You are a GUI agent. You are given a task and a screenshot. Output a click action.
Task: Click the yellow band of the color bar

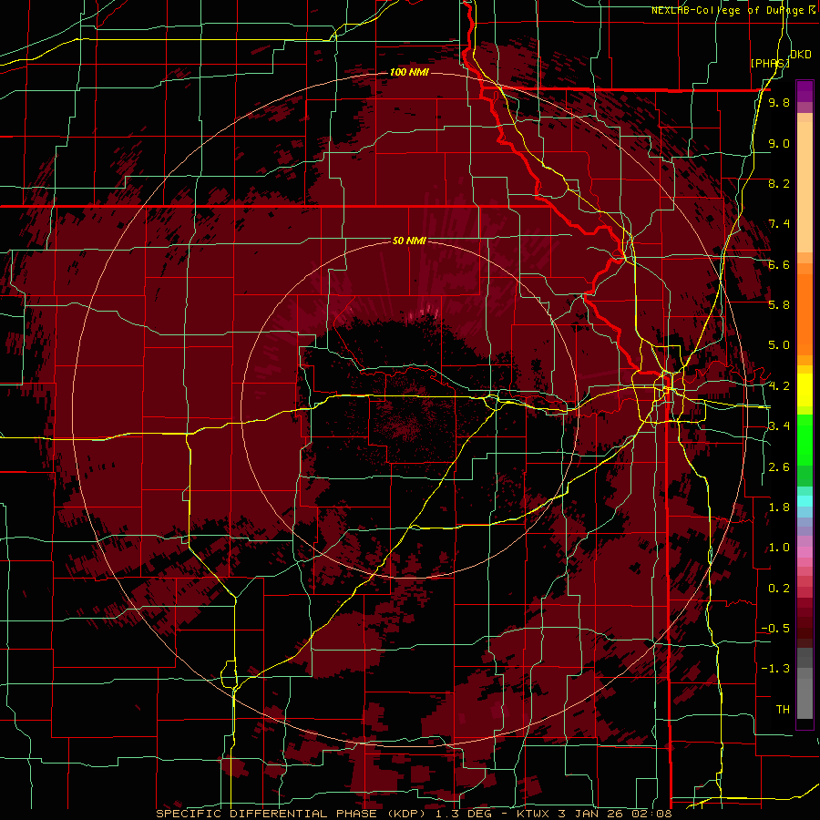coord(805,390)
